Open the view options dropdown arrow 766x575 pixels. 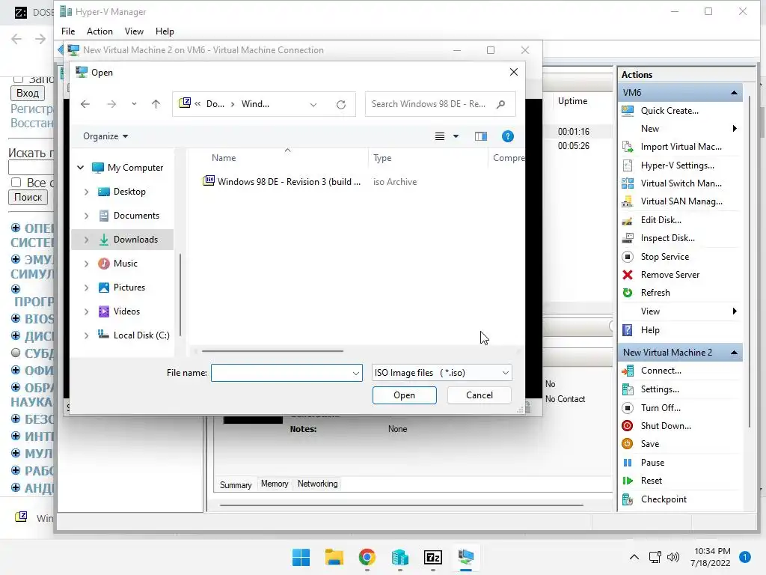(456, 136)
